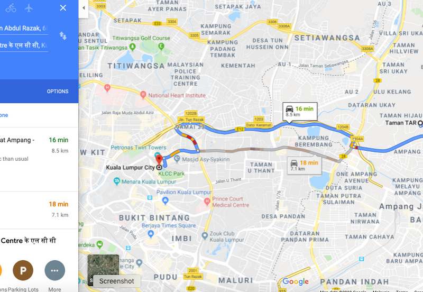423x292 pixels.
Task: Click National Heart Institute hospital marker
Action: coord(143,95)
